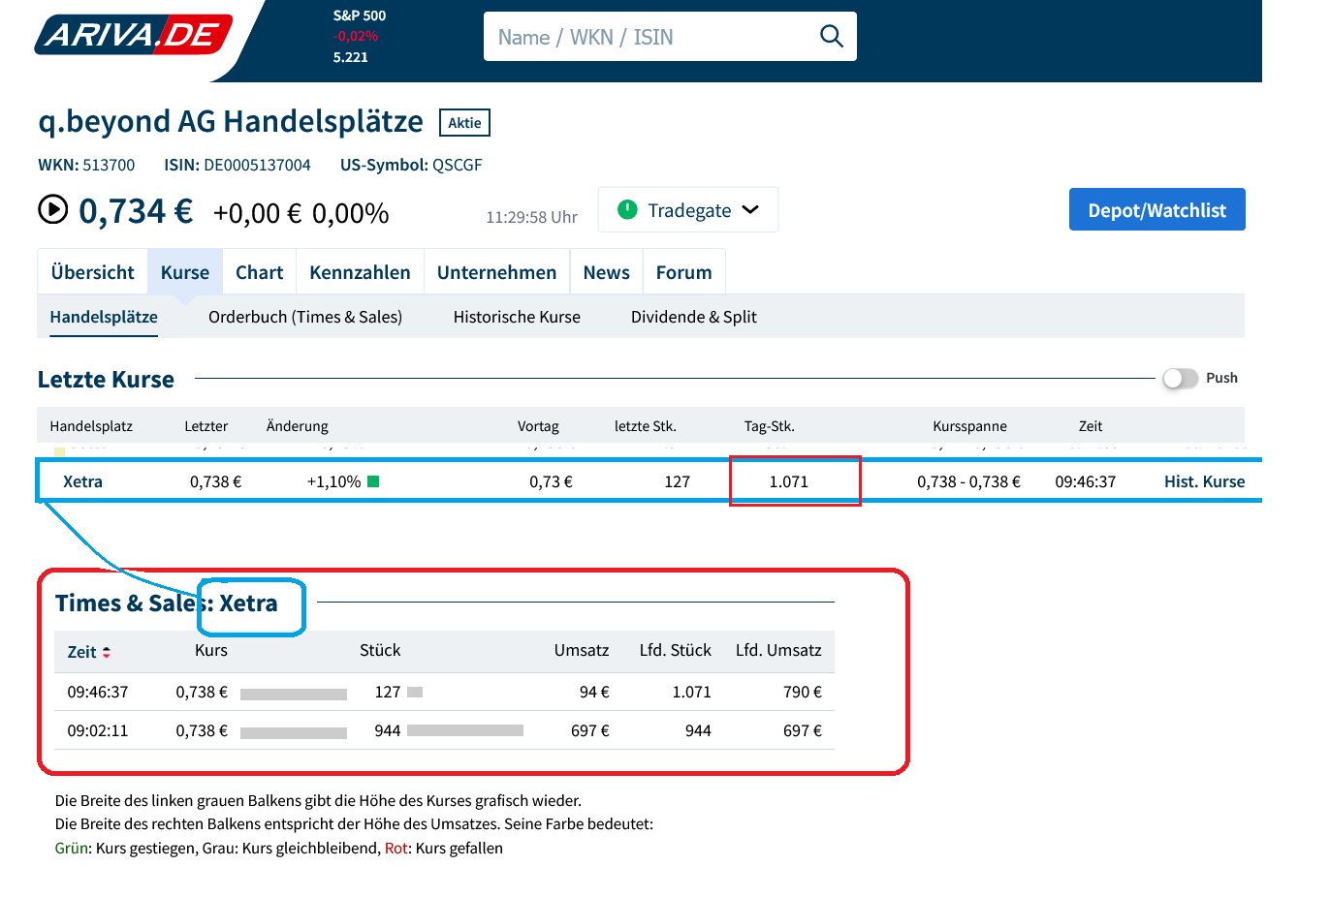Click the play icon beside 0,734 €
This screenshot has width=1330, height=897.
tap(52, 209)
